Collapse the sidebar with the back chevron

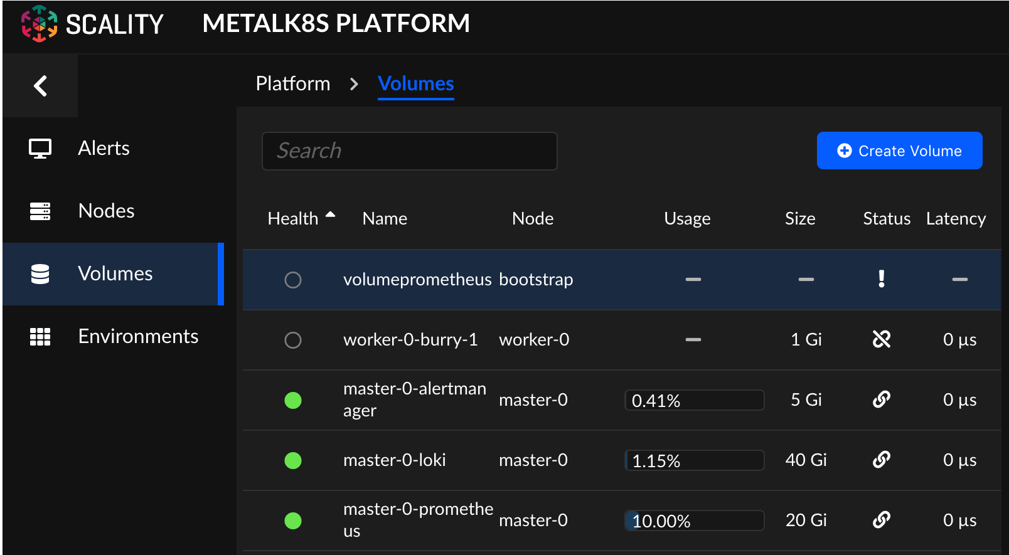pyautogui.click(x=41, y=86)
